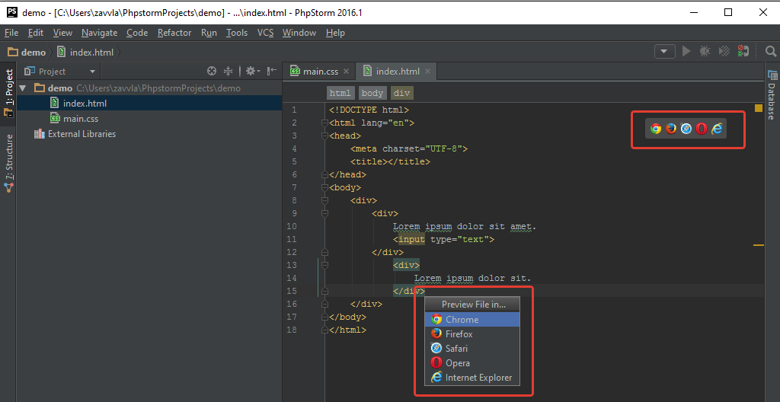The width and height of the screenshot is (780, 402).
Task: Collapse the div fold on line 9
Action: pos(324,213)
